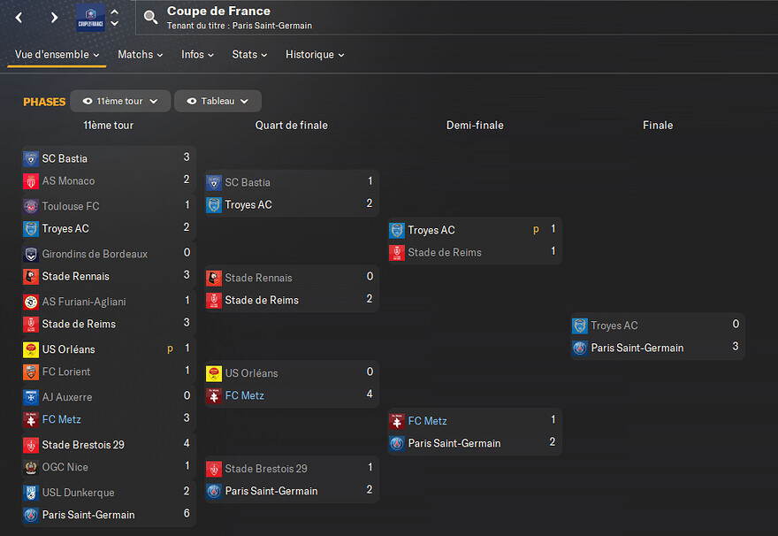This screenshot has width=778, height=536.
Task: Go back with the left arrow
Action: click(19, 18)
